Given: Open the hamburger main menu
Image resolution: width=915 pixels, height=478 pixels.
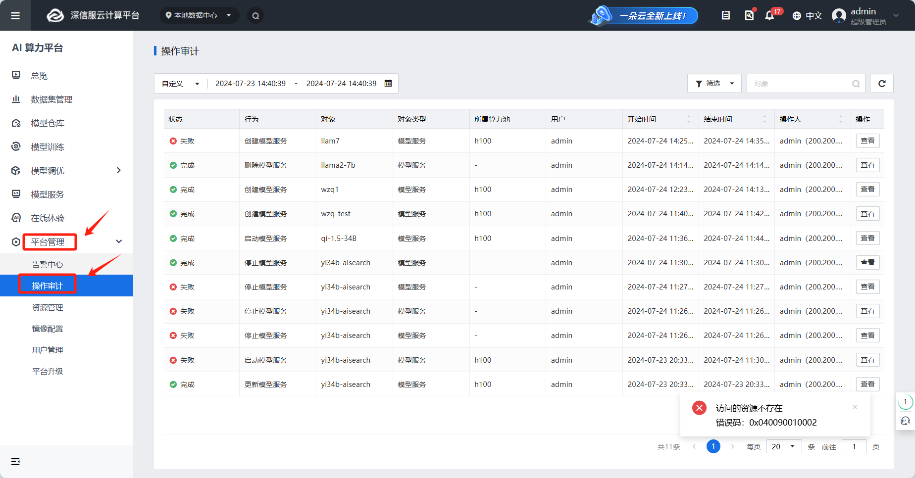Looking at the screenshot, I should pyautogui.click(x=15, y=15).
